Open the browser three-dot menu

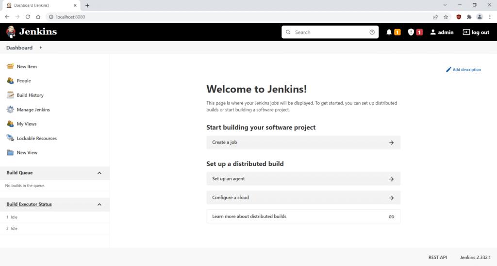[490, 17]
